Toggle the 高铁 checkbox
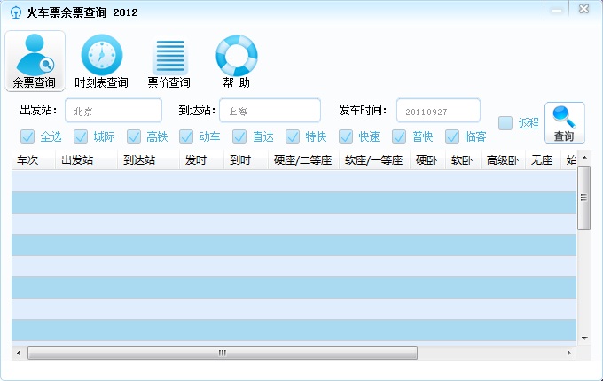The image size is (603, 381). coord(133,136)
